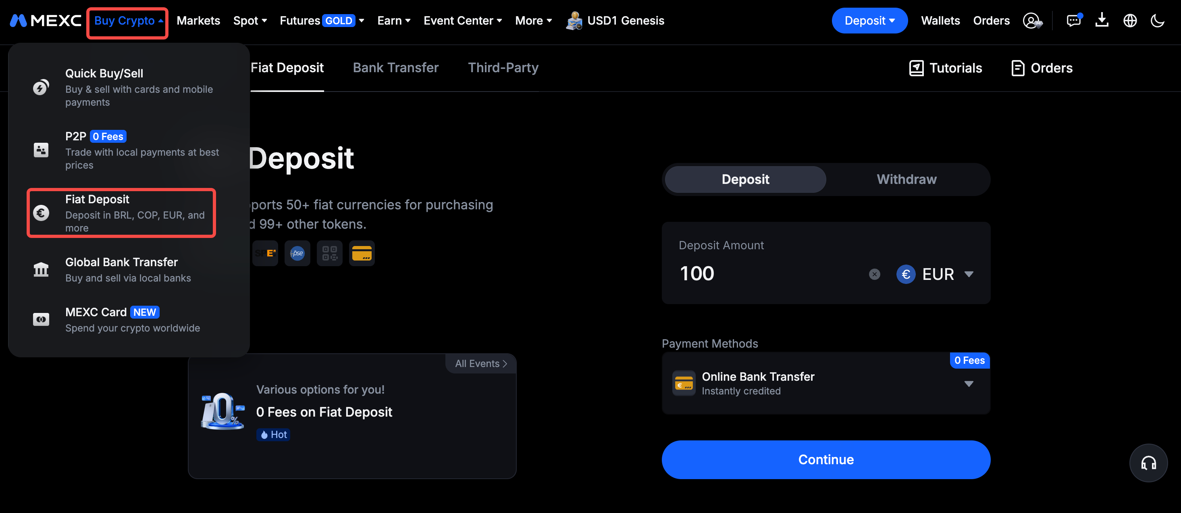Open the user profile icon
The height and width of the screenshot is (513, 1181).
pos(1032,21)
